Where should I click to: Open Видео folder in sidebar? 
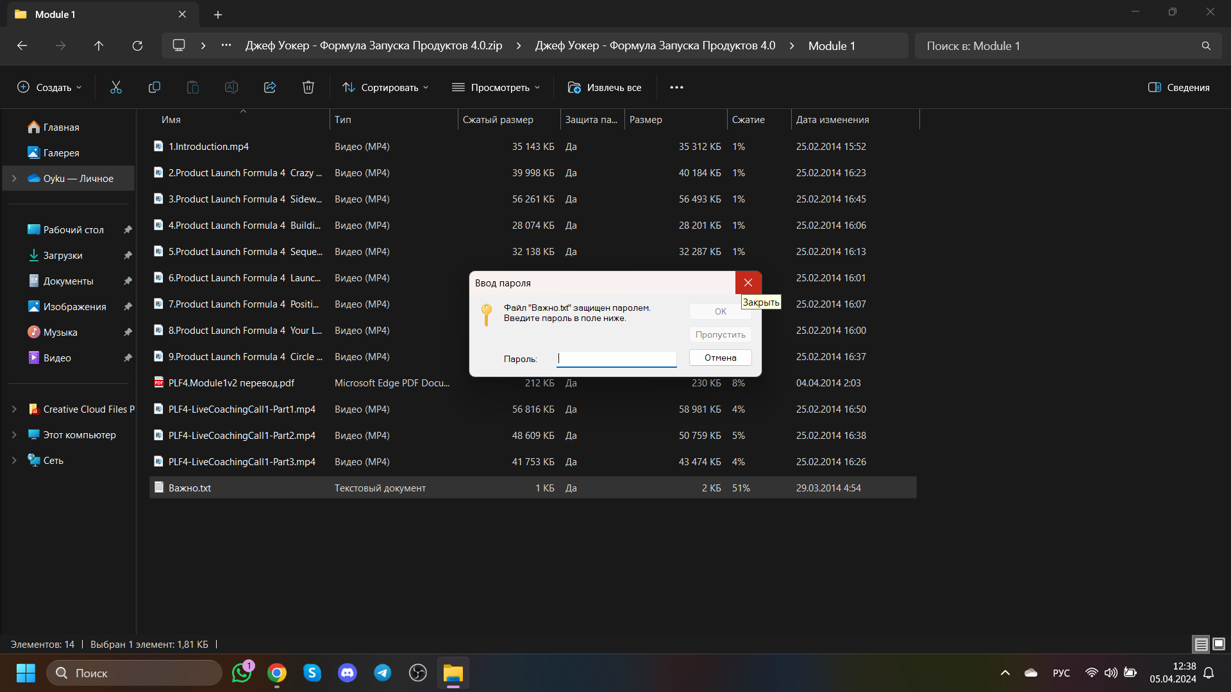pos(57,358)
